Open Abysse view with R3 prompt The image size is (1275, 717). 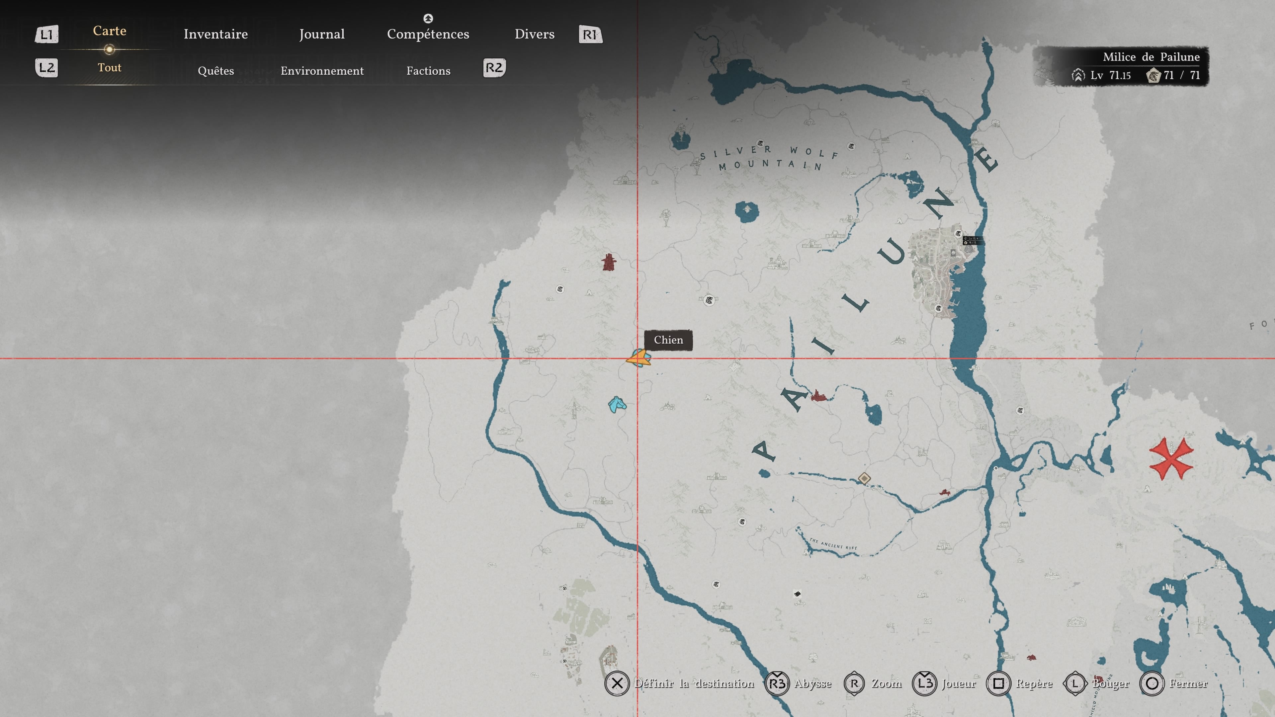coord(813,683)
